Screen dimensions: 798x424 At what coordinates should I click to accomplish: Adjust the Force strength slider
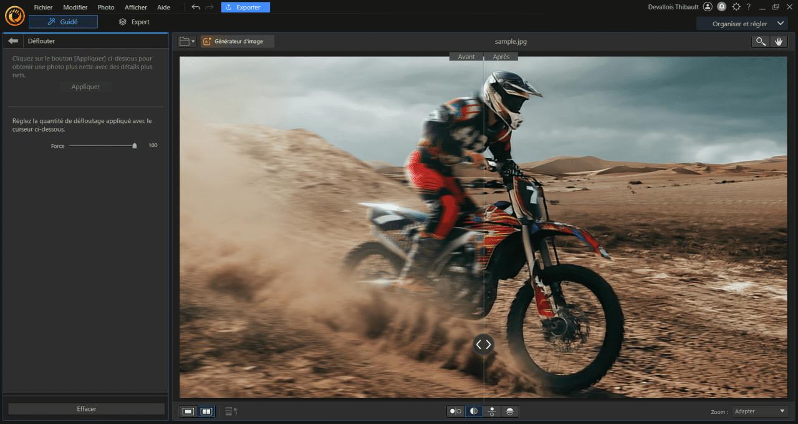click(x=135, y=145)
